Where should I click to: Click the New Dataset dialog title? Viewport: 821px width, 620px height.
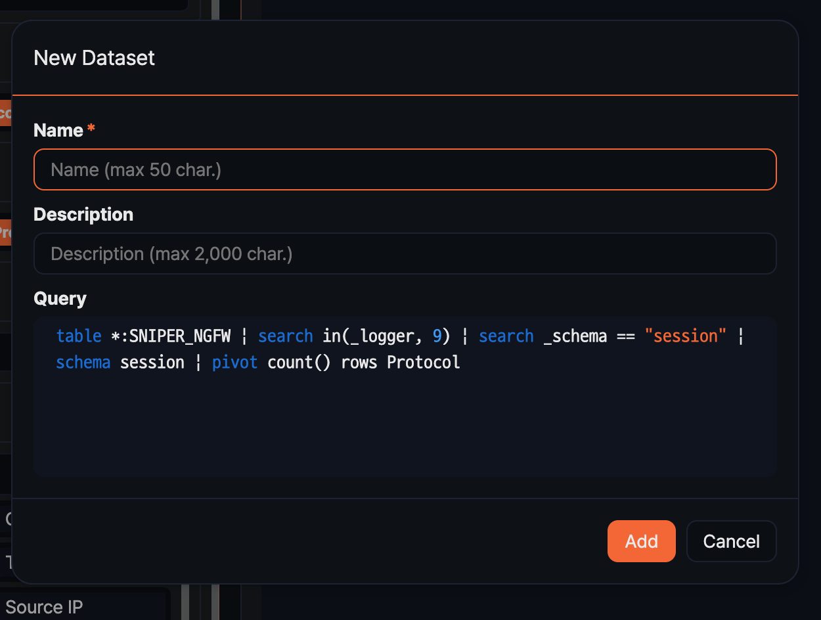click(94, 58)
